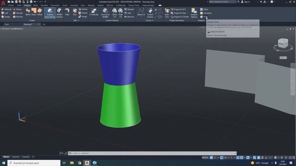
Task: Click the Zebra analysis tool
Action: 204,9
